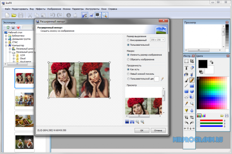
Task: Select the thin Brush tool
Action: (x=186, y=80)
